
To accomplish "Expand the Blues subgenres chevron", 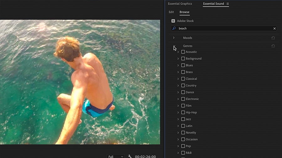I will [178, 65].
